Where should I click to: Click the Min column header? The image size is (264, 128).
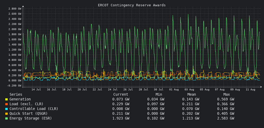[x=159, y=95]
